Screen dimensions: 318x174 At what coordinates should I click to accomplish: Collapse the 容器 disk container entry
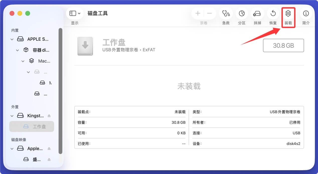coord(17,50)
